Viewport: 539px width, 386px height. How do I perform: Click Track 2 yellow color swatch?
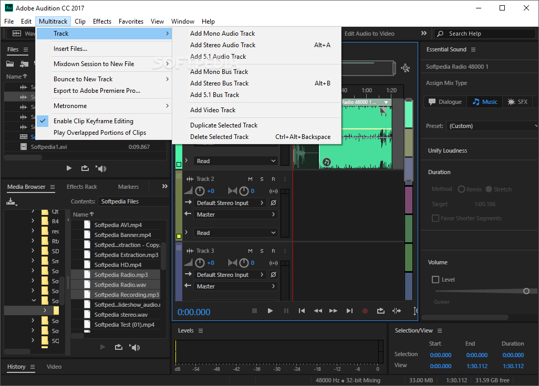(x=179, y=236)
